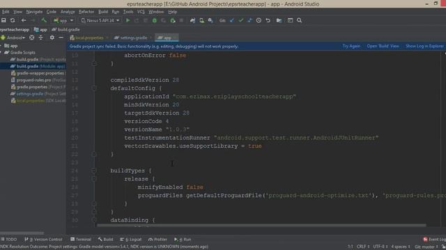446x250 pixels.
Task: Click Open 'Build' View link
Action: click(x=383, y=47)
